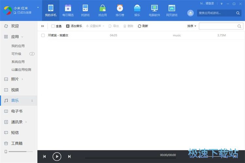Click the app logo icon
Image resolution: width=245 pixels, height=163 pixels.
(8, 10)
